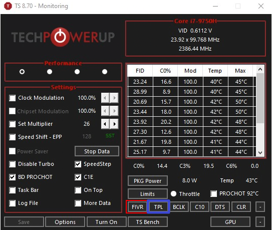Select third Performance profile radio button

77,72
